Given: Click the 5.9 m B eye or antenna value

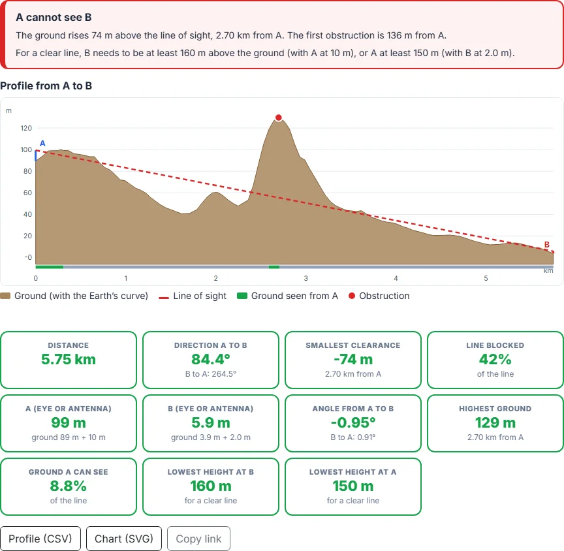Looking at the screenshot, I should click(211, 422).
